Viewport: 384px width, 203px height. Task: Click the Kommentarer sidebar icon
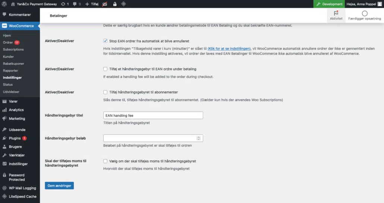pyautogui.click(x=4, y=15)
